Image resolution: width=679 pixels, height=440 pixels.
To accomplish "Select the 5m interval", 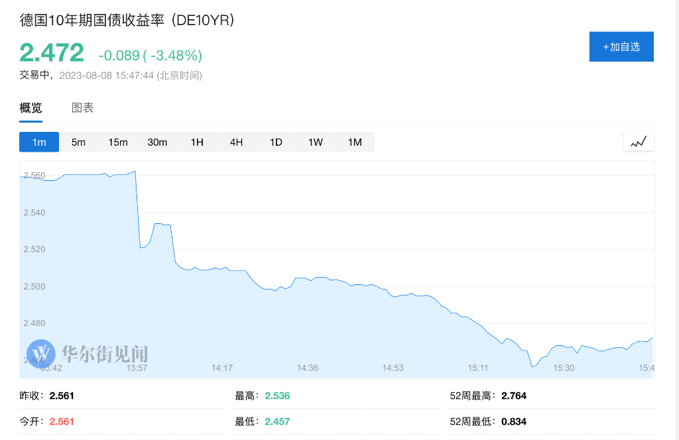I will pyautogui.click(x=78, y=142).
